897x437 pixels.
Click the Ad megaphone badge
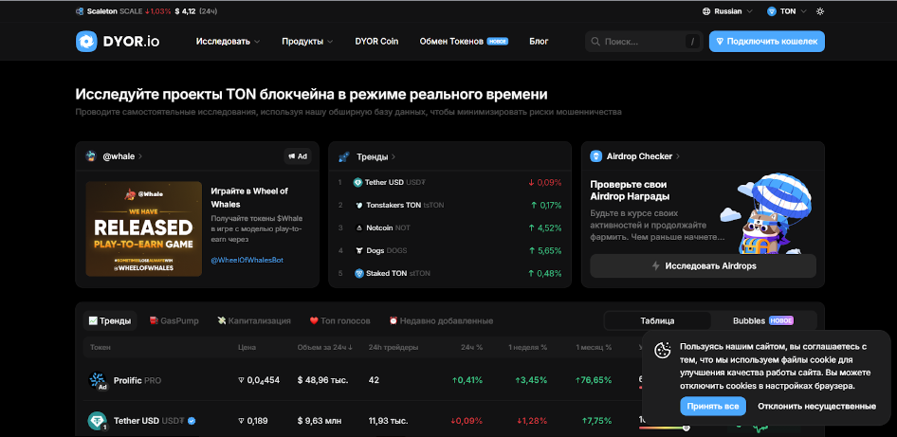coord(298,156)
